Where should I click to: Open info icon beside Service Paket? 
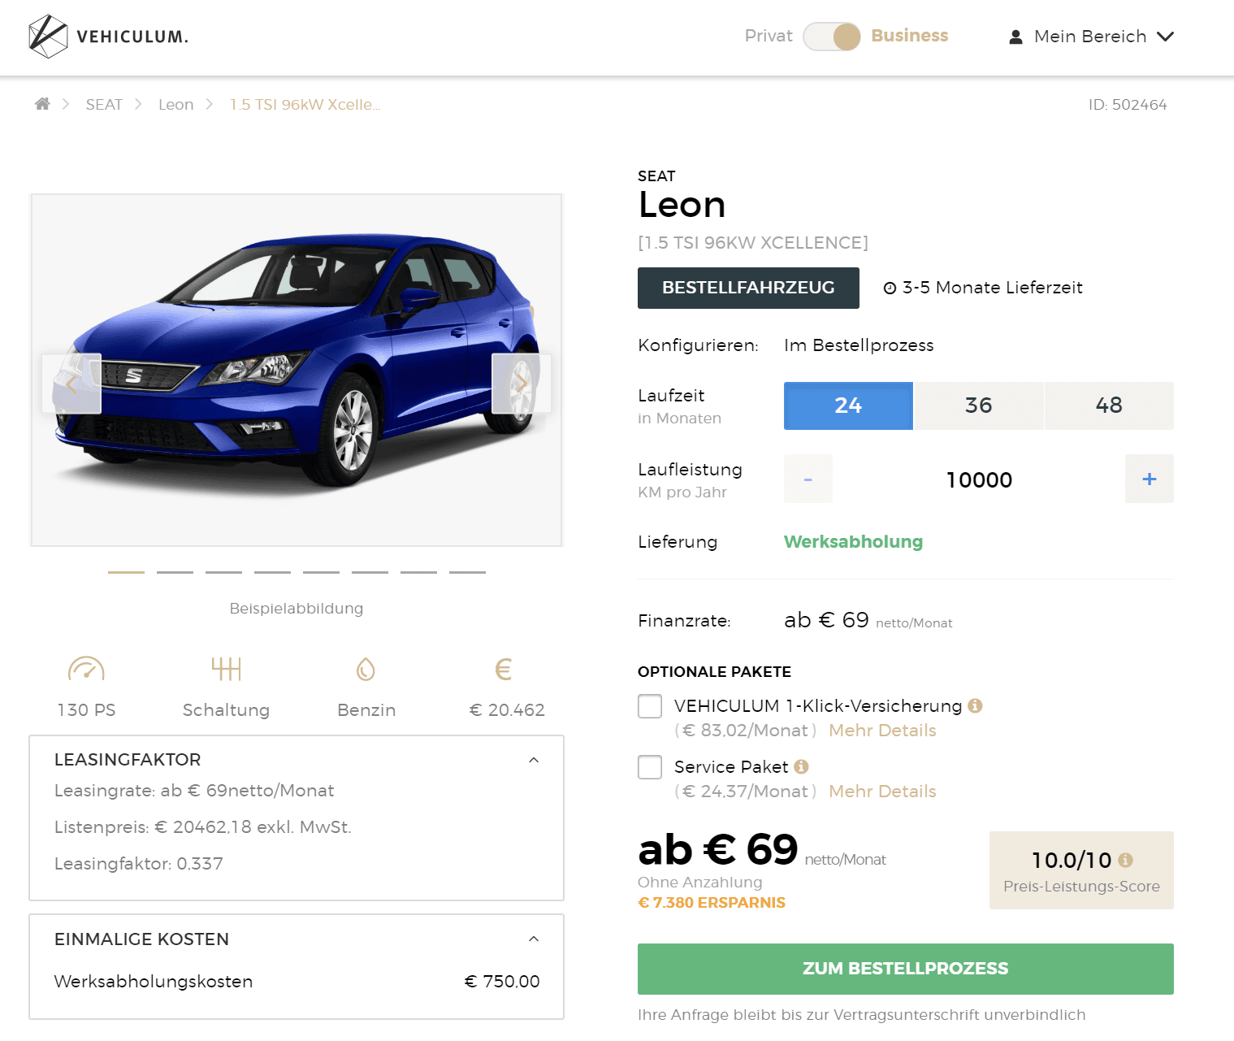click(801, 766)
